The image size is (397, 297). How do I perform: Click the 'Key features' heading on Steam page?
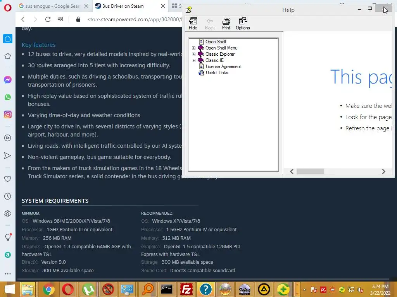click(x=38, y=45)
